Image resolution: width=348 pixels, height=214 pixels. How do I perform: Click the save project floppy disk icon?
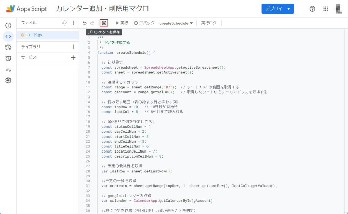pos(104,23)
